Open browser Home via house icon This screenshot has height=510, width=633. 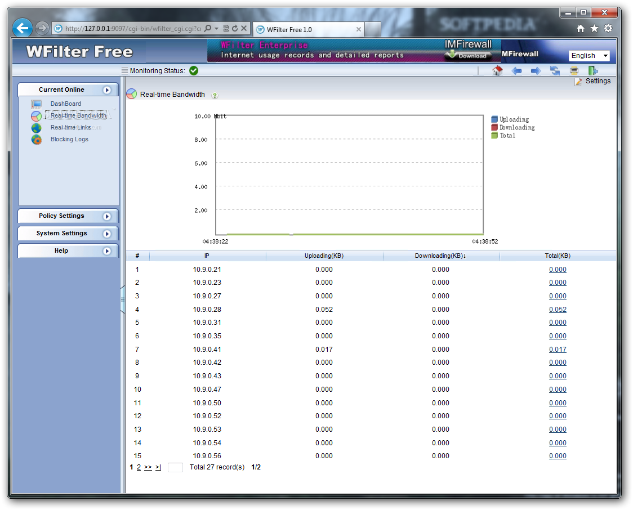pos(581,28)
